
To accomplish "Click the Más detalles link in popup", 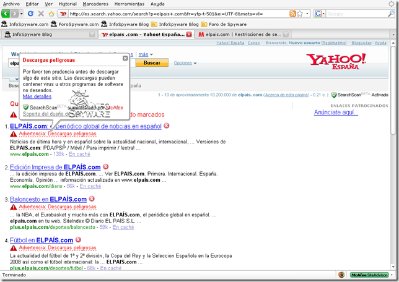I will pos(37,96).
